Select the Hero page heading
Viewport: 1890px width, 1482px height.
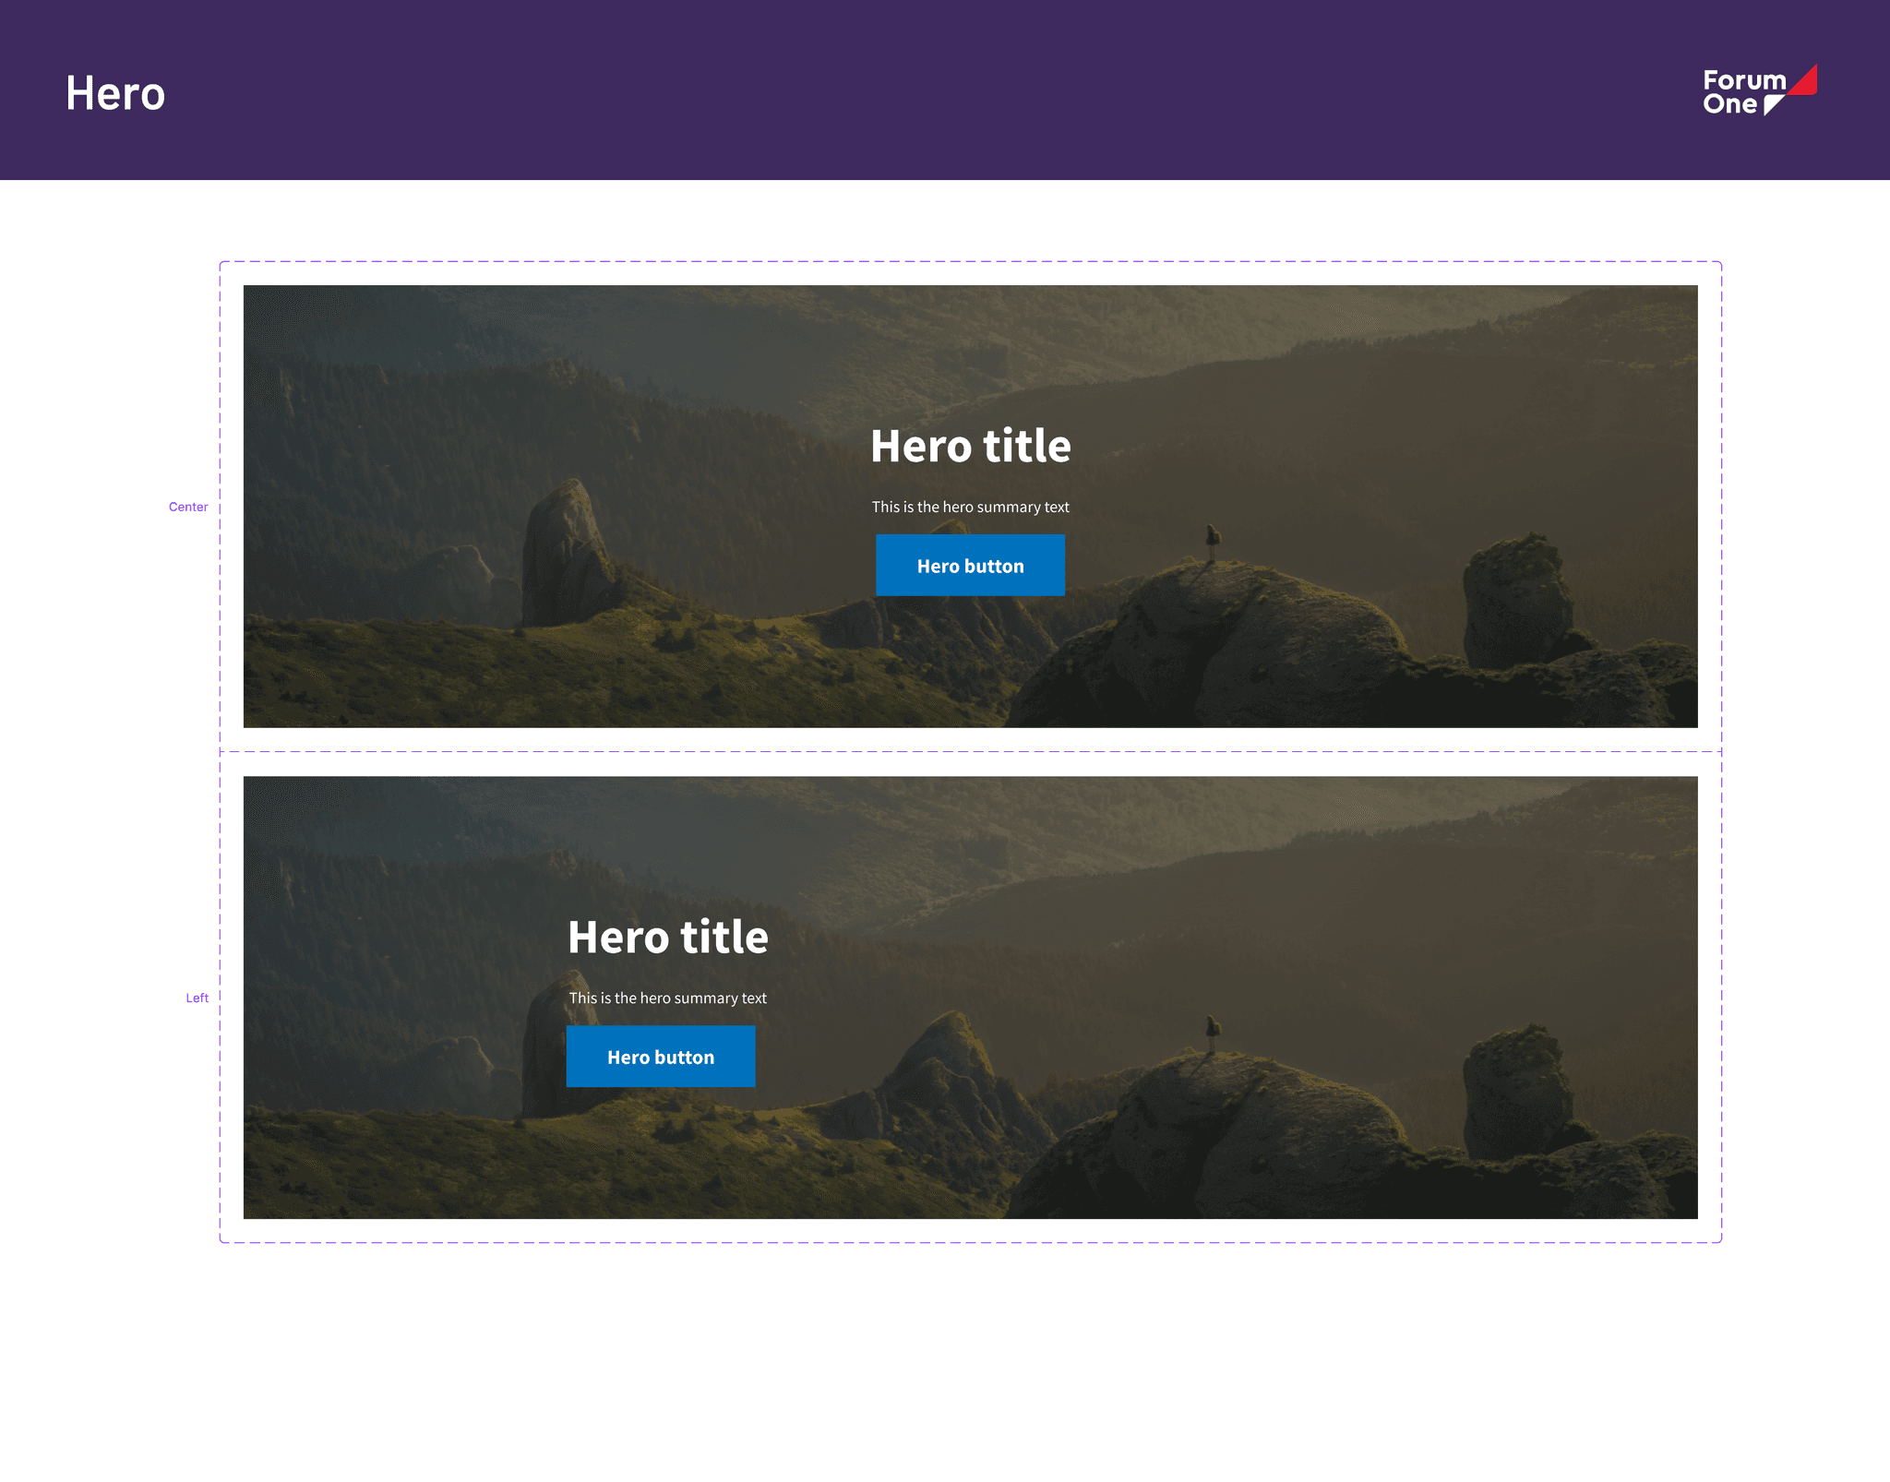115,93
